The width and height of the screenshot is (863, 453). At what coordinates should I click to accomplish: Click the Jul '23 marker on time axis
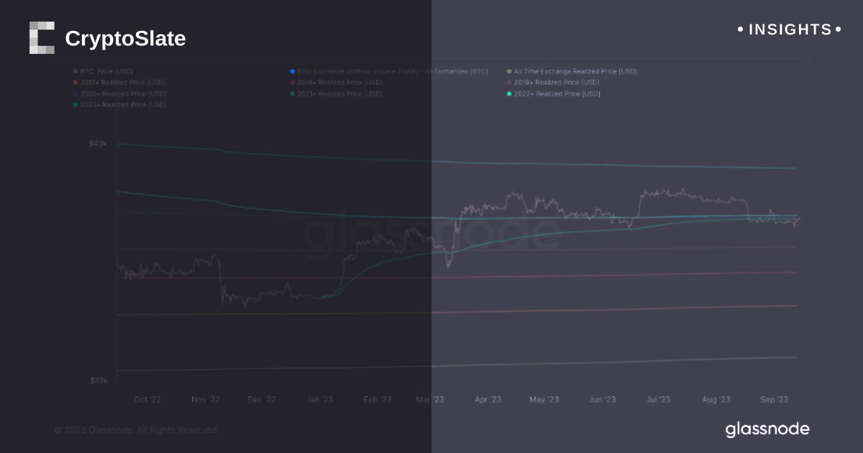(659, 400)
